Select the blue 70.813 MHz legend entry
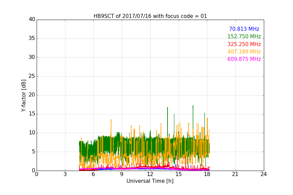 pos(244,29)
